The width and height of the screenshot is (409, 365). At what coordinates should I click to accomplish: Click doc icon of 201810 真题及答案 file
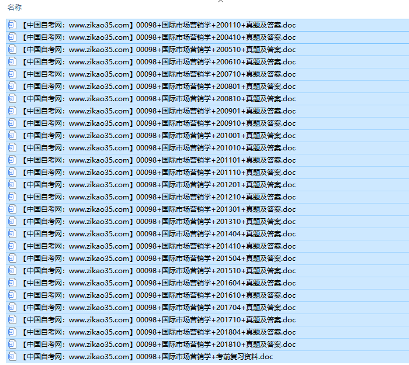pos(12,344)
